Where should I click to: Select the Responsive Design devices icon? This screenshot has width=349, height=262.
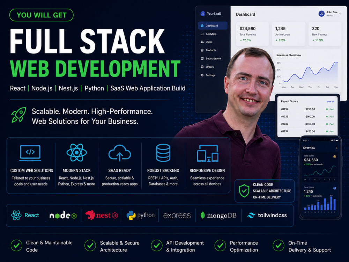click(207, 153)
